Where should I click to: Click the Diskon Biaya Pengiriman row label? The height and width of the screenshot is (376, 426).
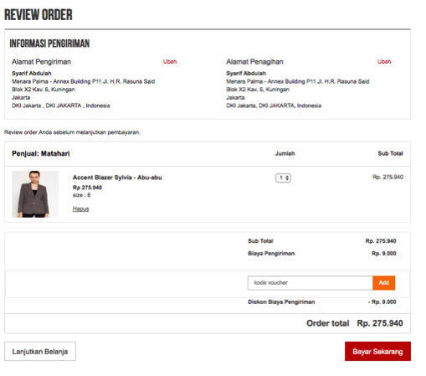click(x=281, y=301)
